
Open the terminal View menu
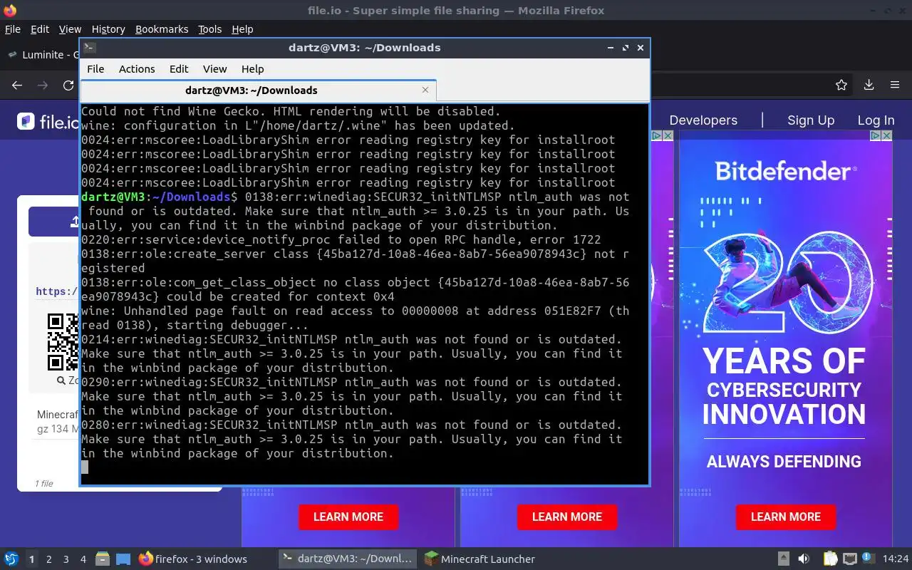tap(214, 69)
